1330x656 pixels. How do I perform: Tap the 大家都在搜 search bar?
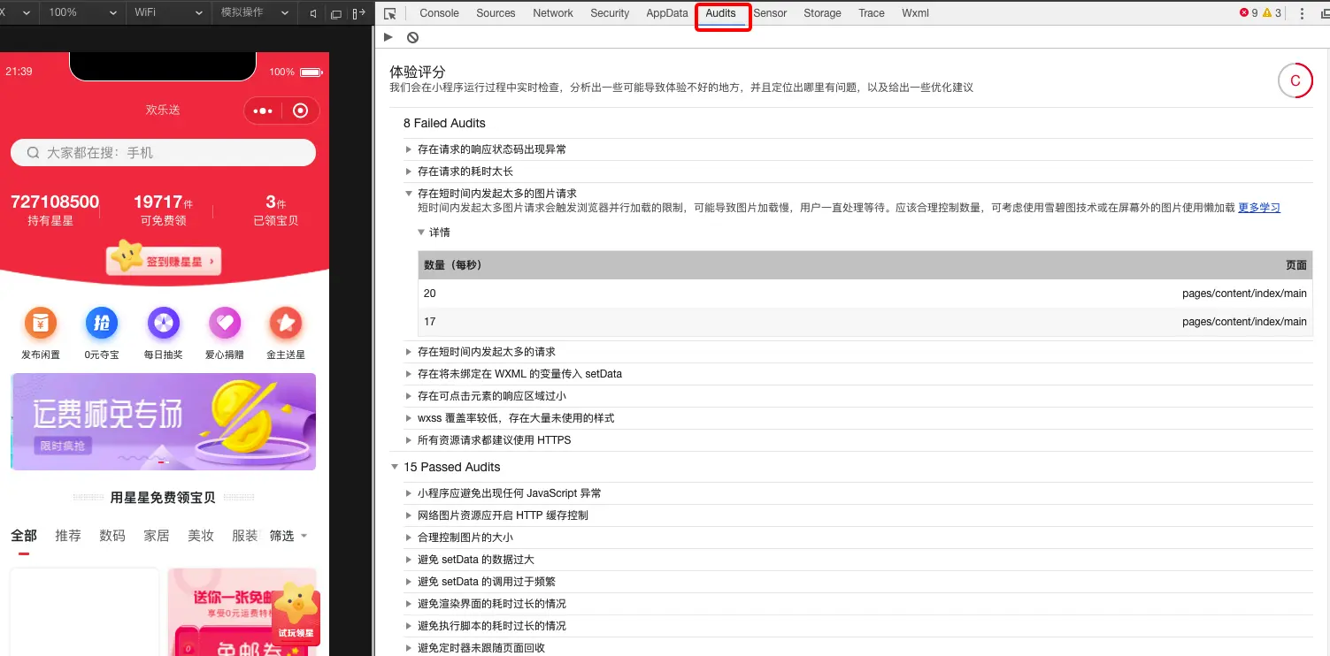(163, 152)
